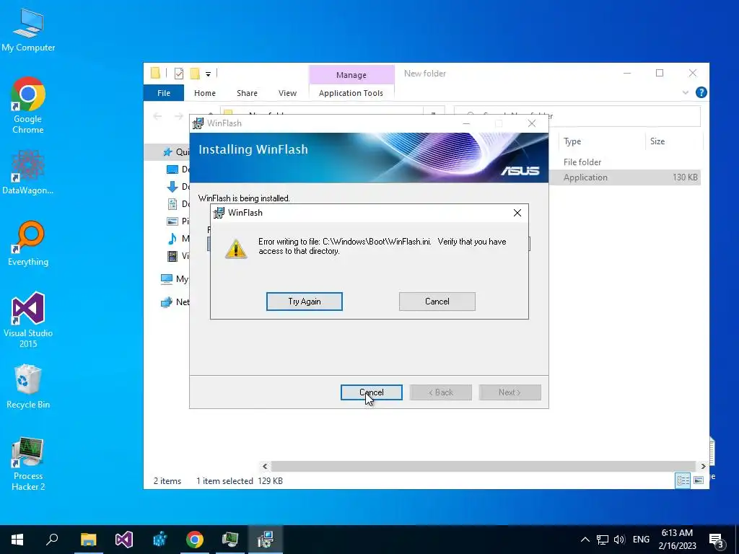Image resolution: width=739 pixels, height=554 pixels.
Task: Open Visual Studio from the taskbar
Action: tap(124, 540)
